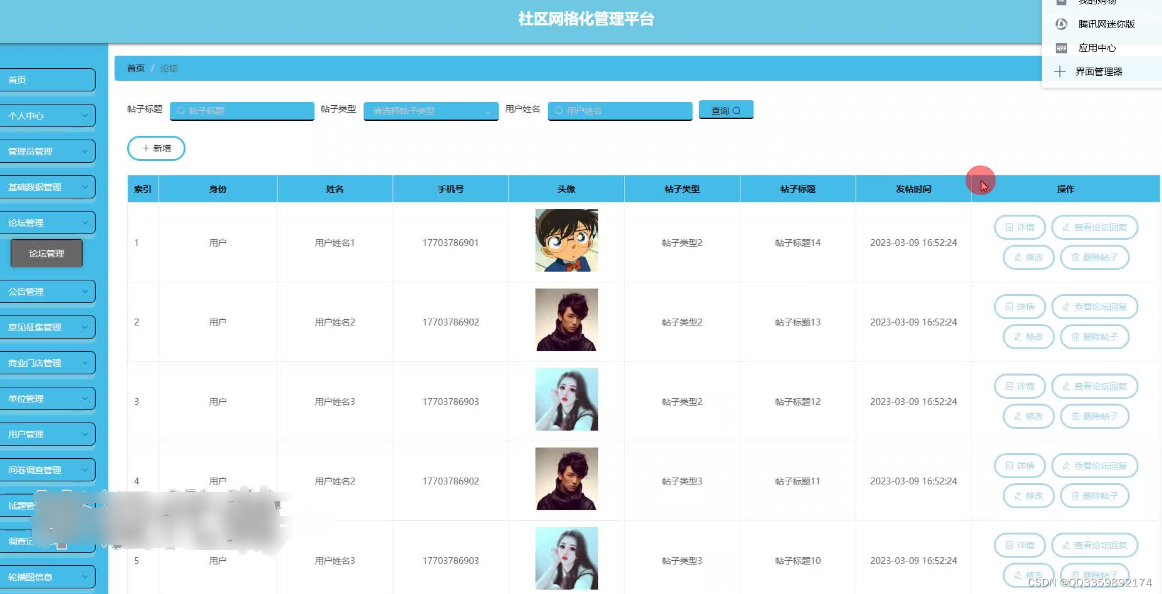Click 查看论坛回复 for 帖子标题13
The width and height of the screenshot is (1162, 594).
pos(1094,307)
